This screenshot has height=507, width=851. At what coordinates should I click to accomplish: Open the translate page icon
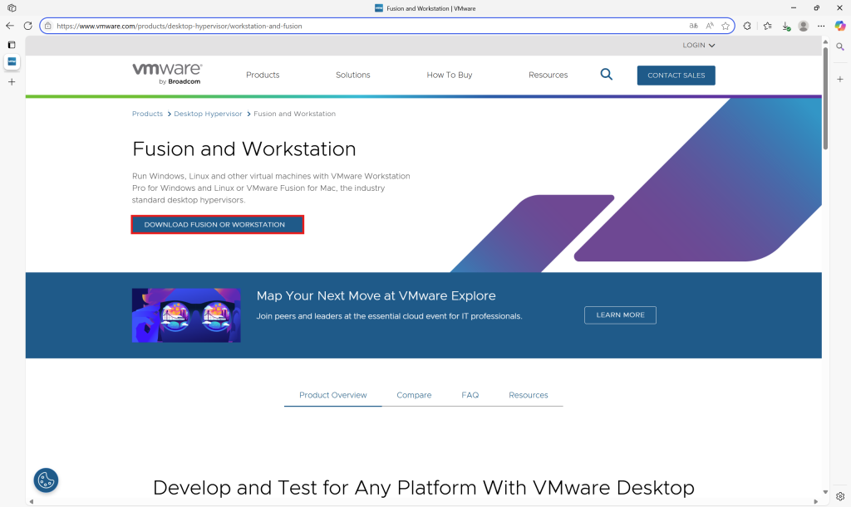693,26
